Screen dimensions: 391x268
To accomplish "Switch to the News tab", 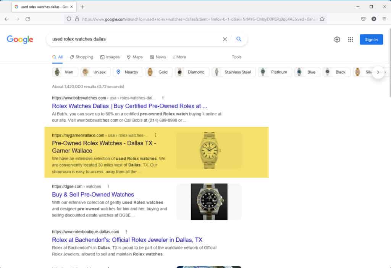I will coord(158,57).
